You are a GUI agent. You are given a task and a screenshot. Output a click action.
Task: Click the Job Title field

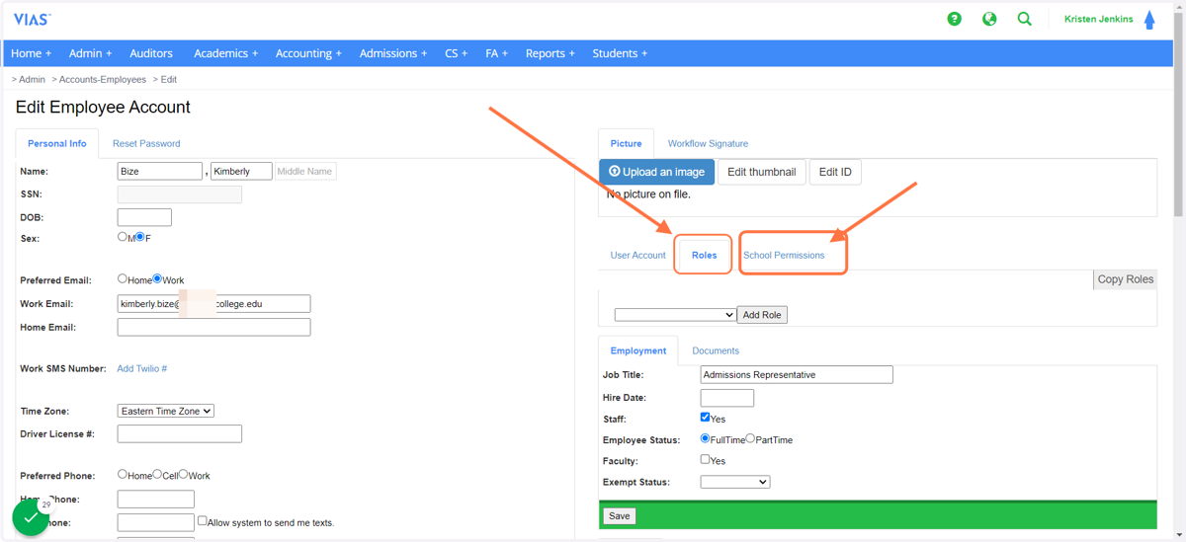(797, 375)
